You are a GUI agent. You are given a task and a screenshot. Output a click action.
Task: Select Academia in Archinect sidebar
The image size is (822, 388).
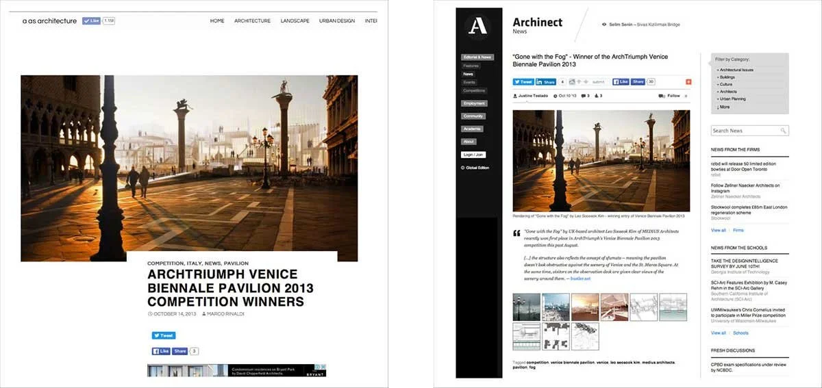pyautogui.click(x=472, y=129)
